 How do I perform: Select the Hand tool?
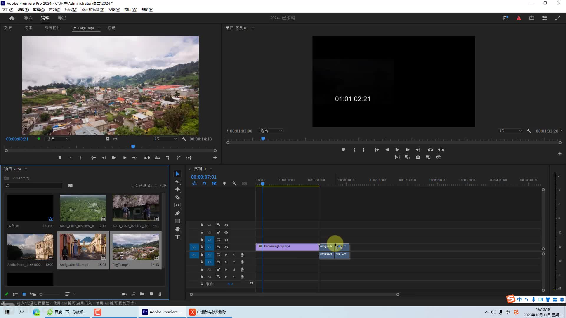pos(177,229)
